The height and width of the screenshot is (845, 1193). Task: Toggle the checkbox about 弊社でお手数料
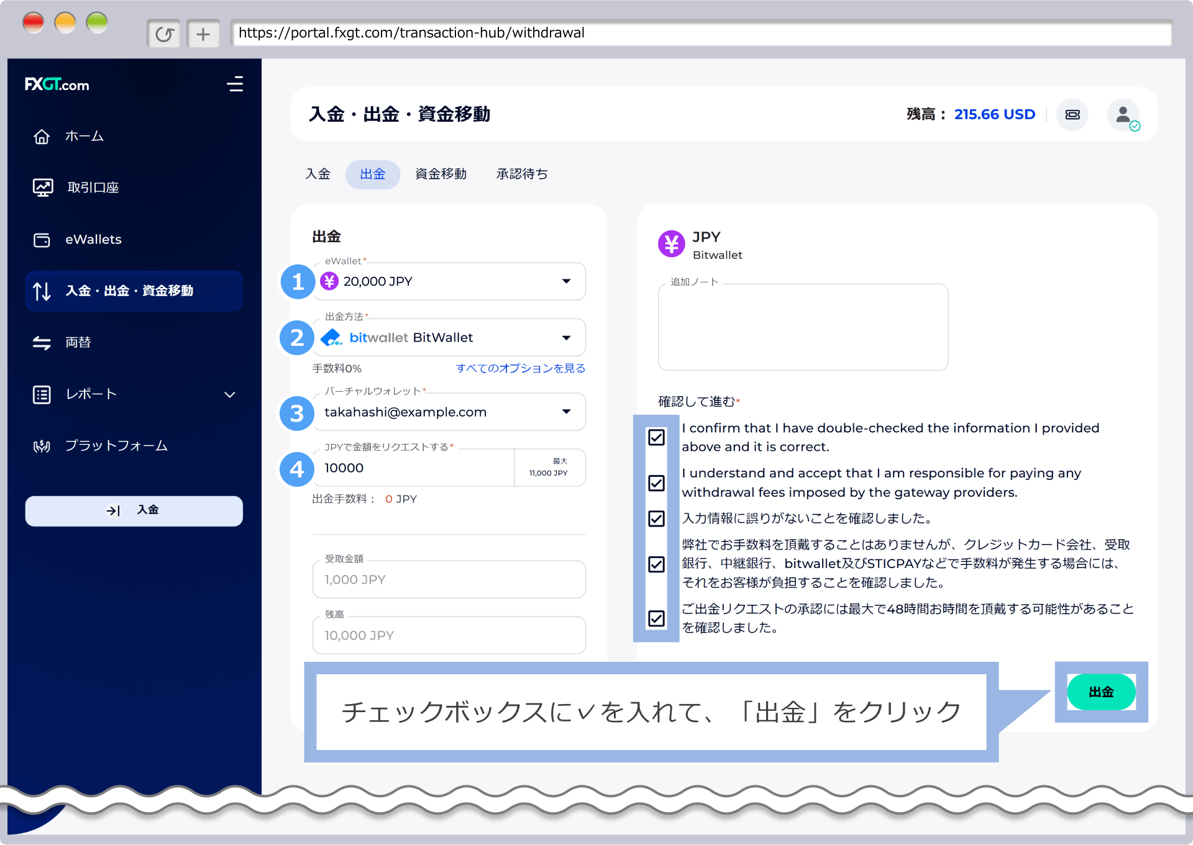pyautogui.click(x=656, y=564)
